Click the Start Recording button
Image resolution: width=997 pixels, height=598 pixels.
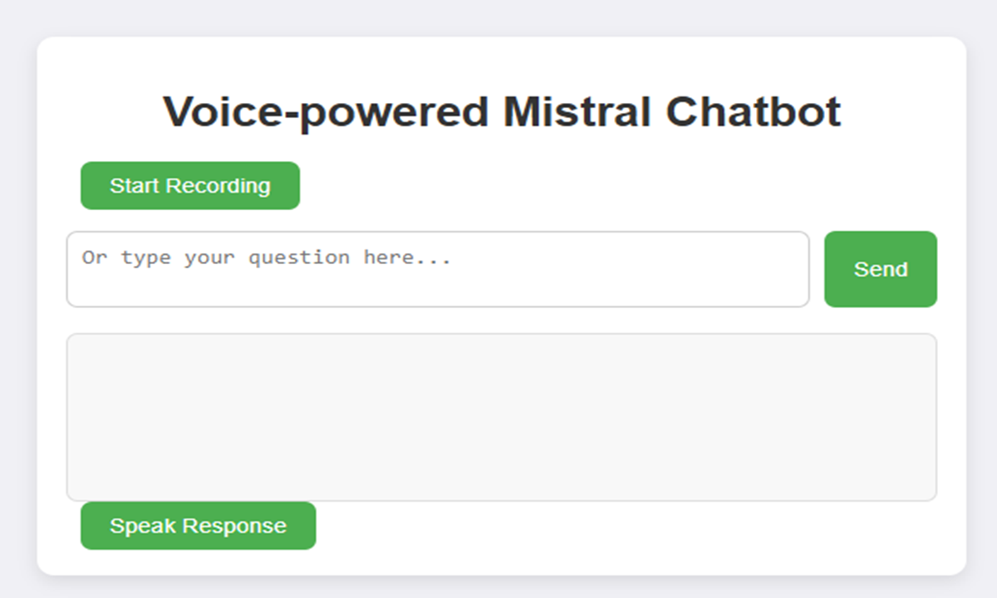pos(190,185)
